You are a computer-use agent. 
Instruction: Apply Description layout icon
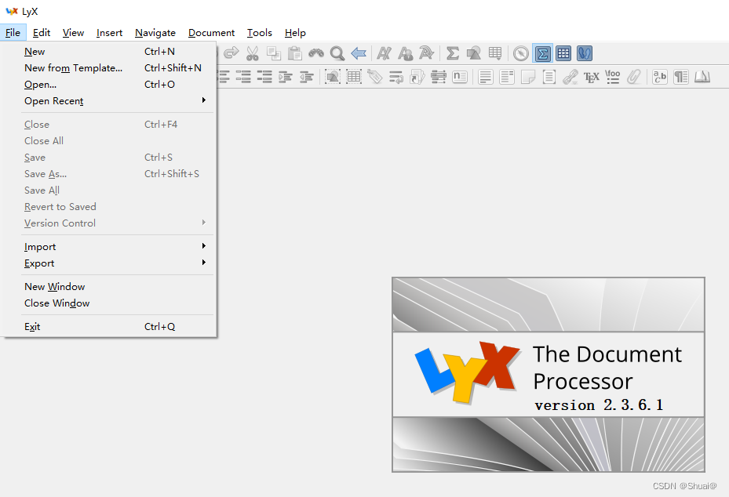264,77
